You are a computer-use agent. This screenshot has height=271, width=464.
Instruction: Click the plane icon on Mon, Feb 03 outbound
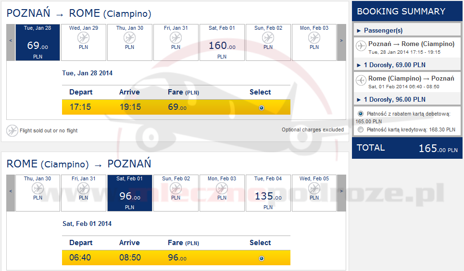pyautogui.click(x=314, y=37)
